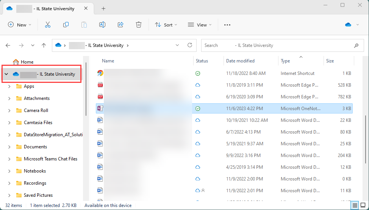
Task: Go up one folder level arrow
Action: click(x=44, y=45)
